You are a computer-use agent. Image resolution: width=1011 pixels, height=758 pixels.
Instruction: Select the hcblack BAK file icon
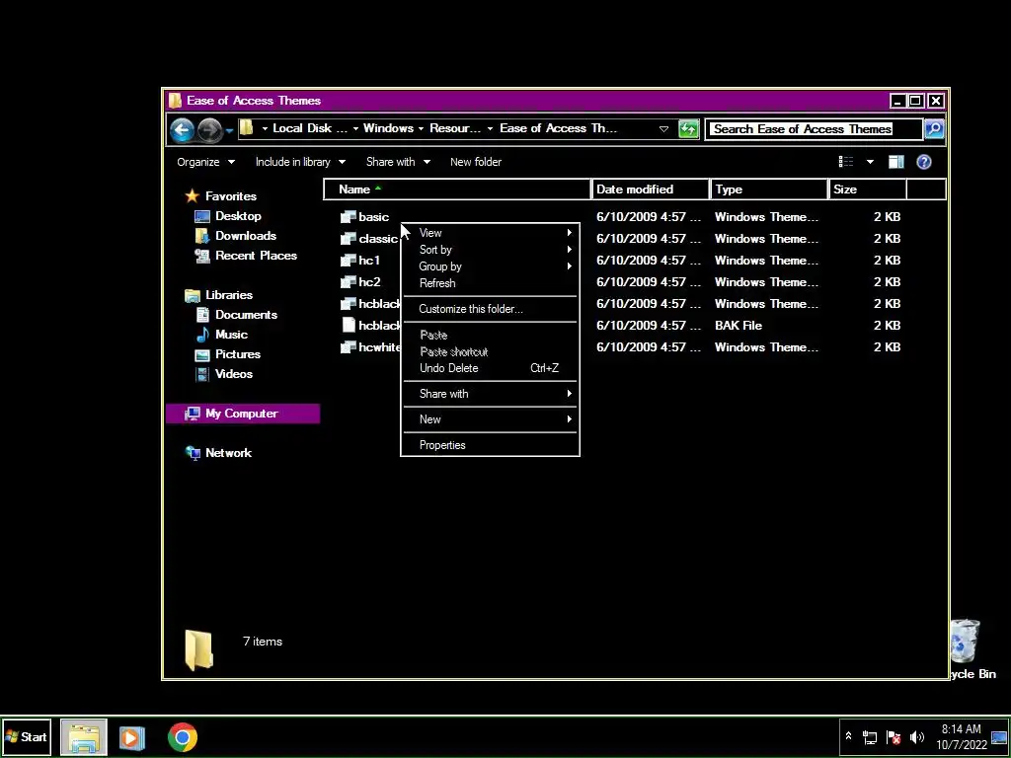point(349,326)
